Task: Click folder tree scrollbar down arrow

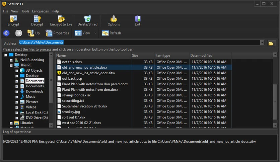Action: tap(51, 125)
